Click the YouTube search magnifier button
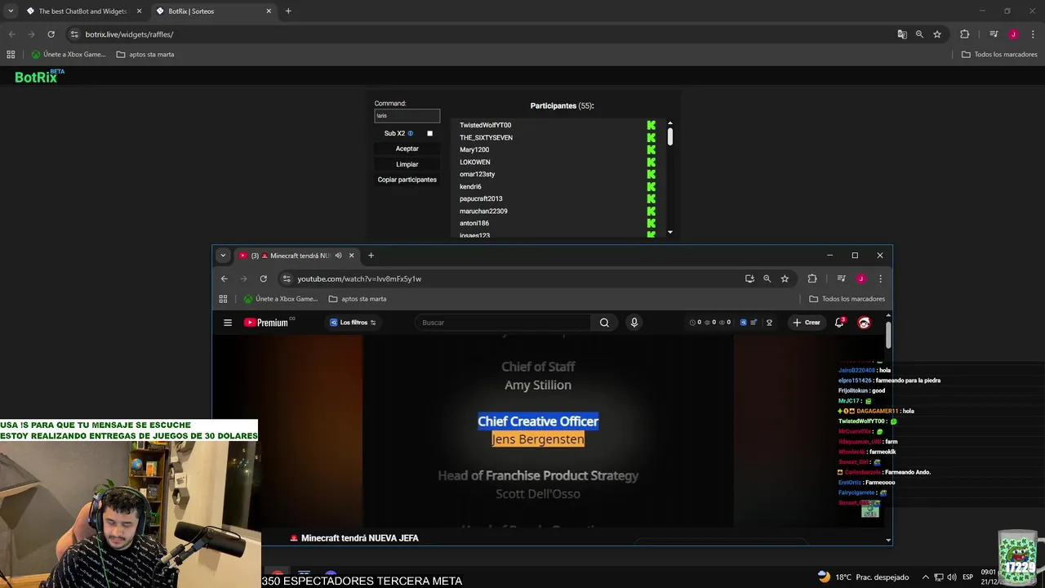This screenshot has width=1045, height=588. pos(604,323)
